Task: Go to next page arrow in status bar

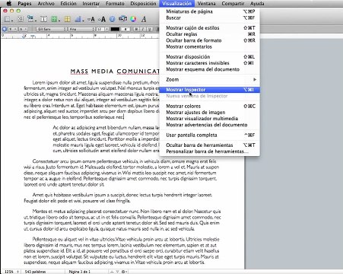Action: pyautogui.click(x=117, y=272)
